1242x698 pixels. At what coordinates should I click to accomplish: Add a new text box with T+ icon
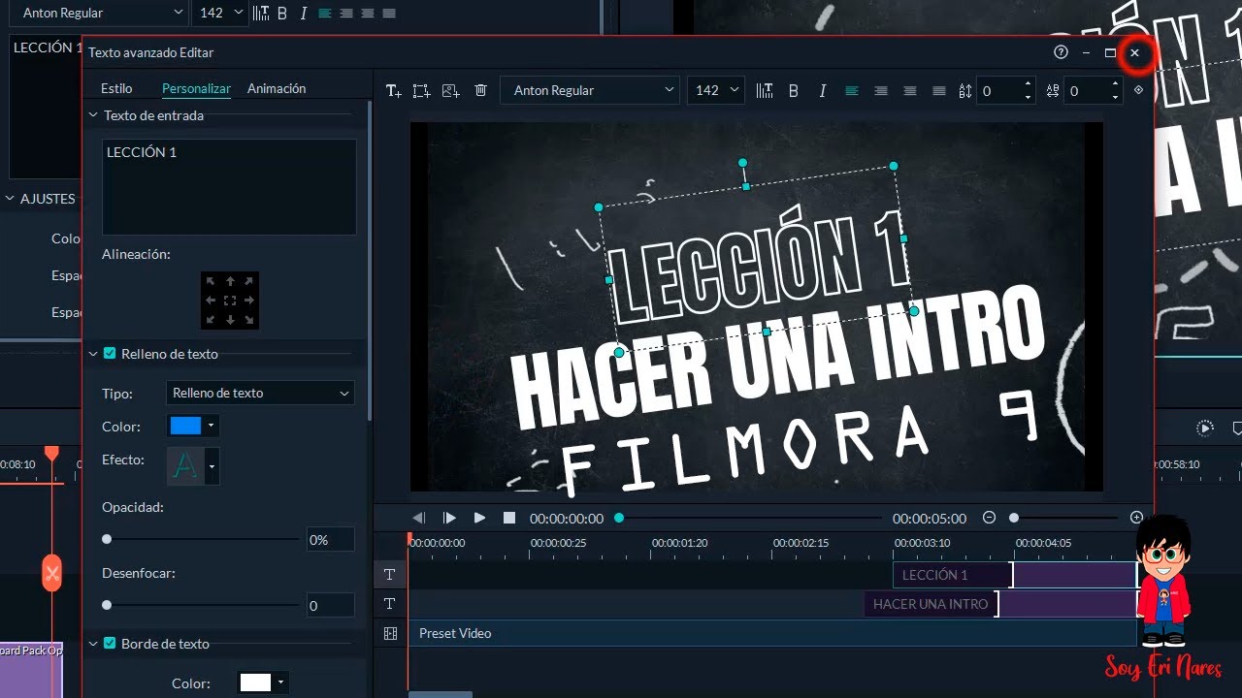(x=393, y=90)
